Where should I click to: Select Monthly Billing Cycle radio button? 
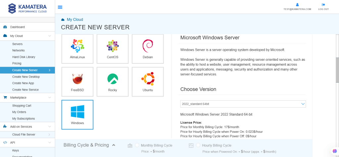click(137, 145)
